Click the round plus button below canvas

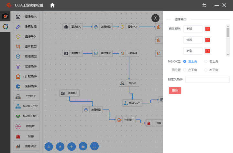click(x=72, y=147)
